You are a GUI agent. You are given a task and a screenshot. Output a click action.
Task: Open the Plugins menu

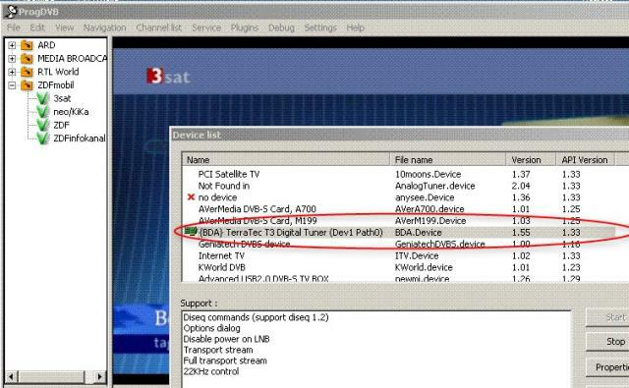(245, 28)
